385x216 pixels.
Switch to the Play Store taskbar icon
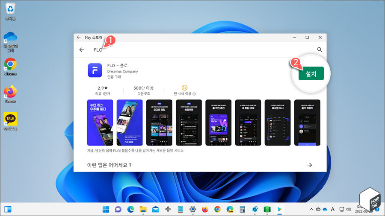point(279,210)
